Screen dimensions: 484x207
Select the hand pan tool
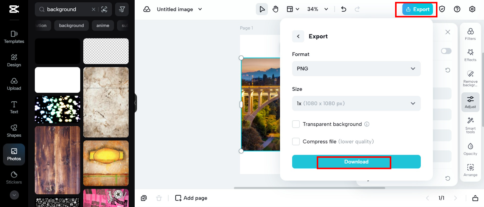coord(275,9)
